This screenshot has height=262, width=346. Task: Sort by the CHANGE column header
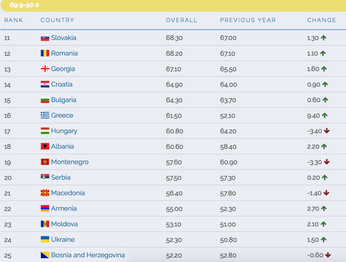322,20
